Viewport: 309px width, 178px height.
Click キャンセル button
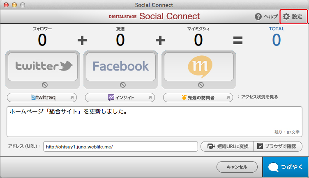point(237,167)
